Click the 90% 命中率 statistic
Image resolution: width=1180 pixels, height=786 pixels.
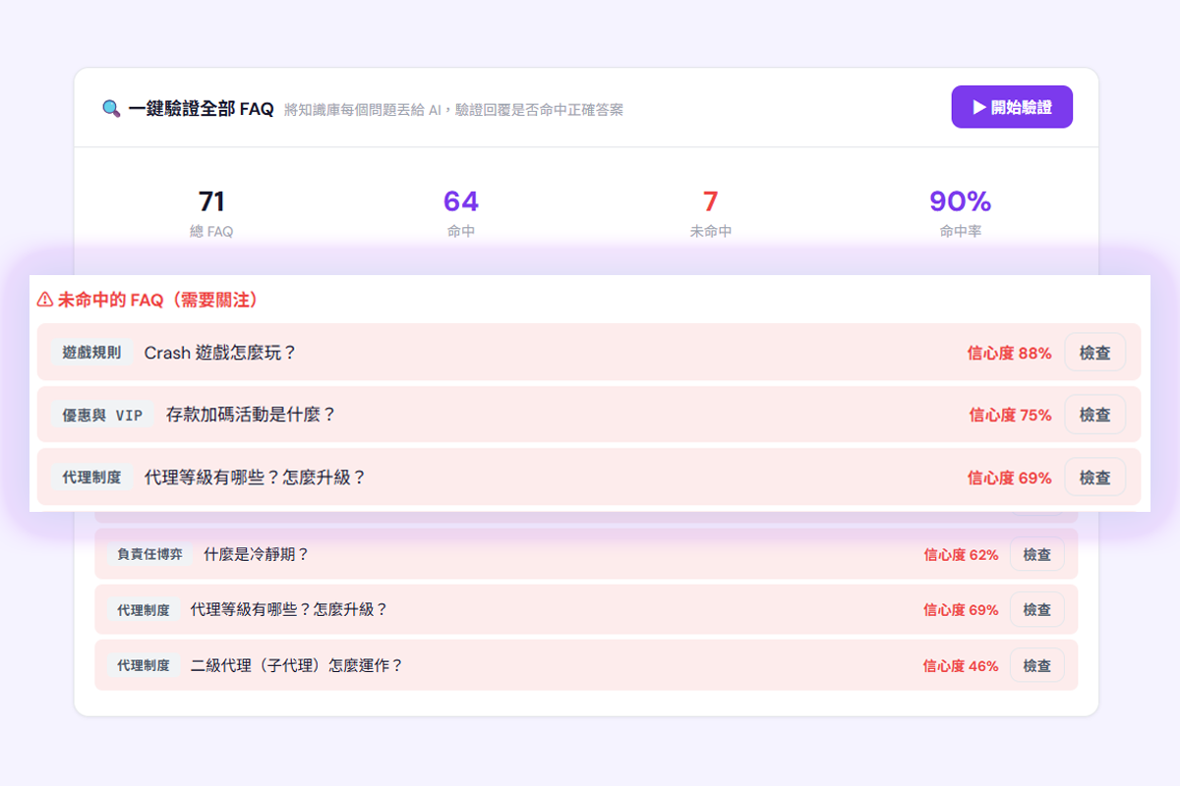point(960,213)
